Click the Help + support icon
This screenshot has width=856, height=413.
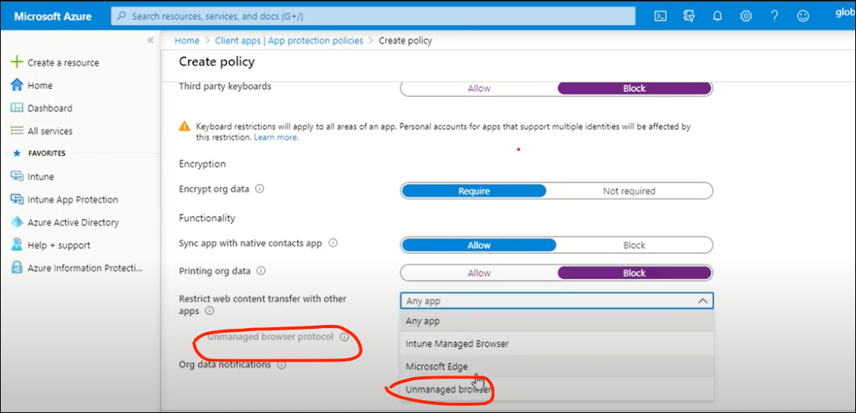17,245
